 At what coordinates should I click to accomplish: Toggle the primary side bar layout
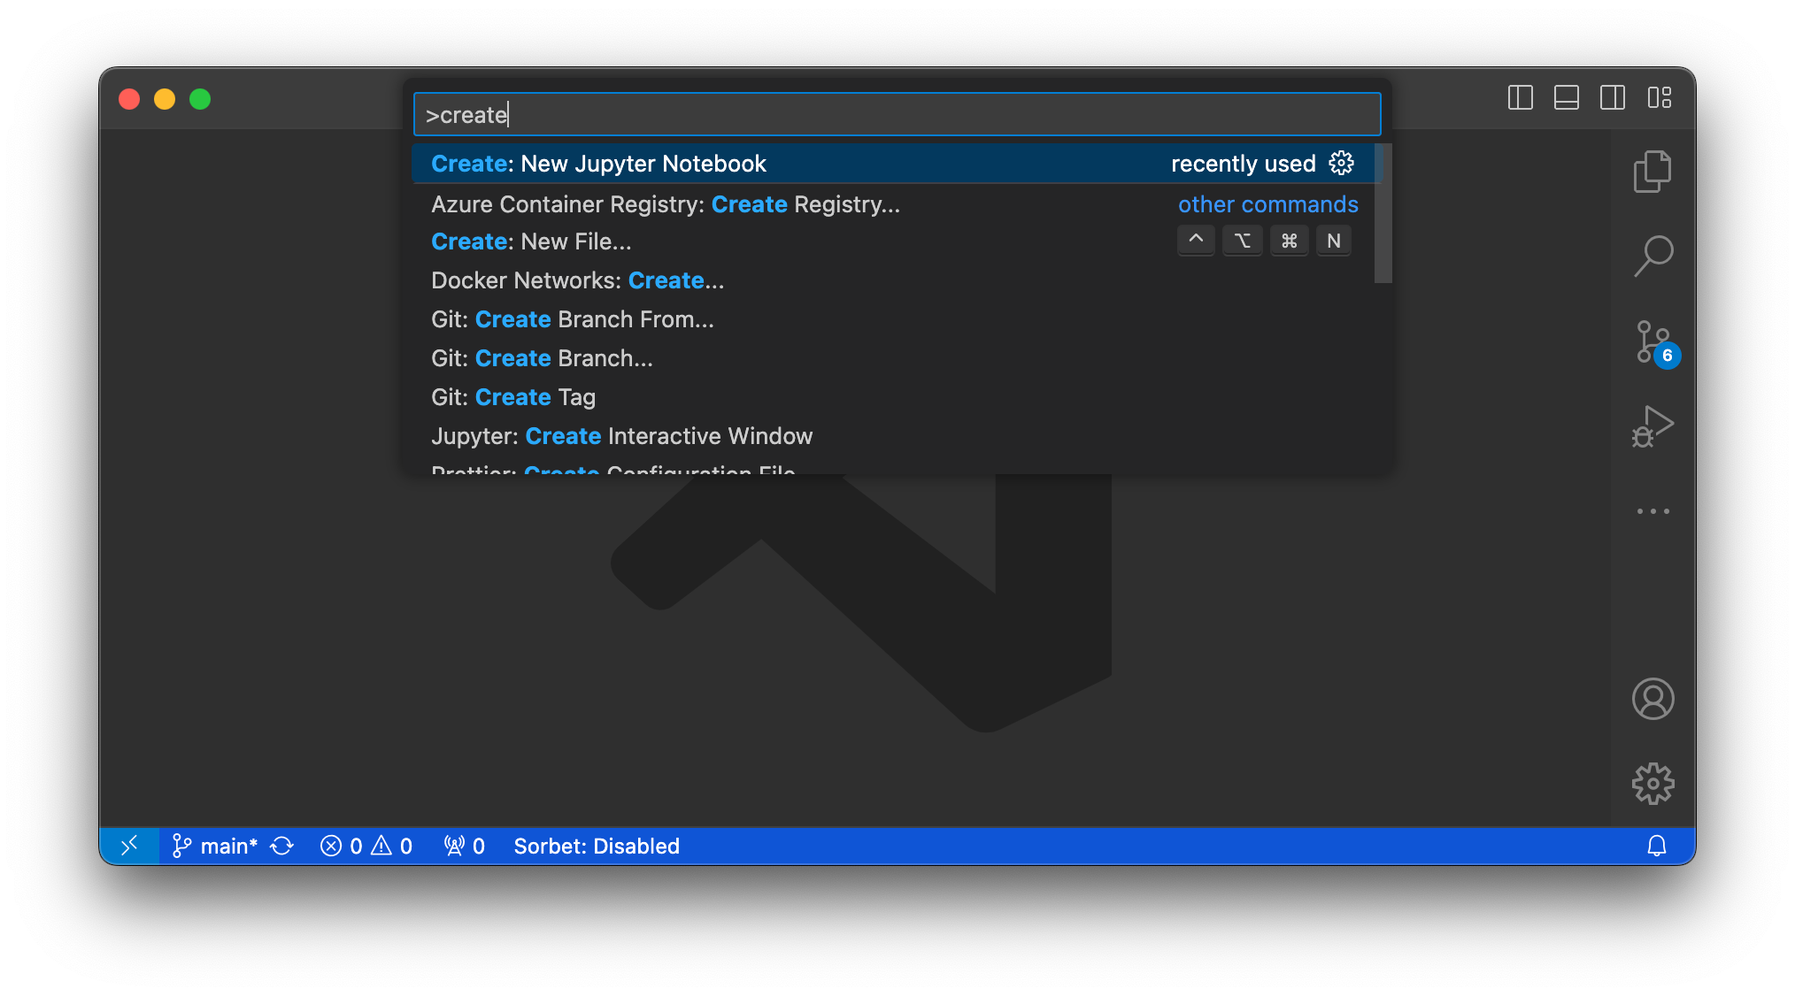point(1520,97)
